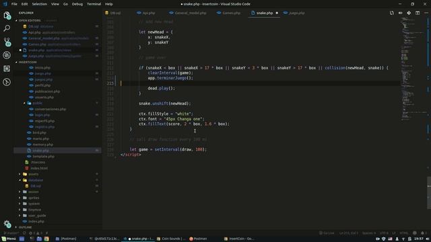This screenshot has width=431, height=242.
Task: Expand the Outline section
Action: coord(26,227)
